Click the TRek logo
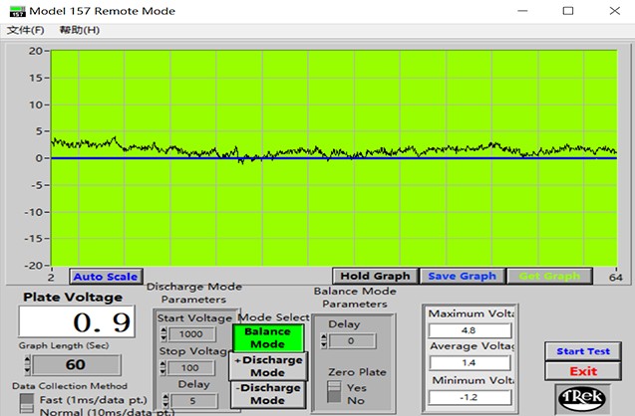The height and width of the screenshot is (416, 635). coord(582,397)
